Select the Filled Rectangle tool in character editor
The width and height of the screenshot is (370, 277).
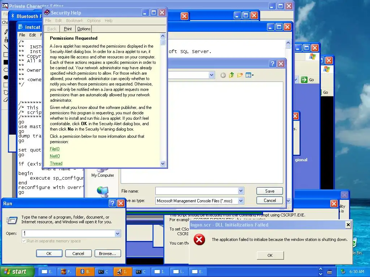[x=6, y=62]
